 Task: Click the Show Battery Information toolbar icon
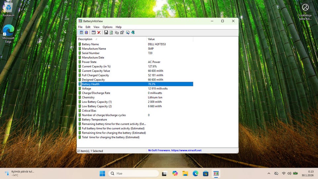81,32
